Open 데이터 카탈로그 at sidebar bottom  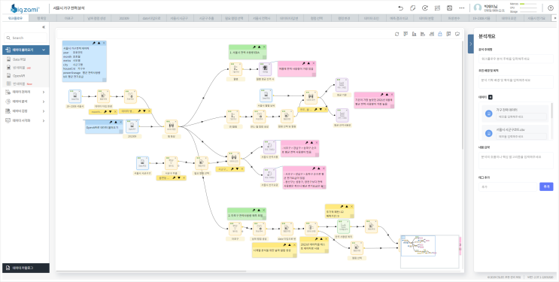pyautogui.click(x=26, y=268)
